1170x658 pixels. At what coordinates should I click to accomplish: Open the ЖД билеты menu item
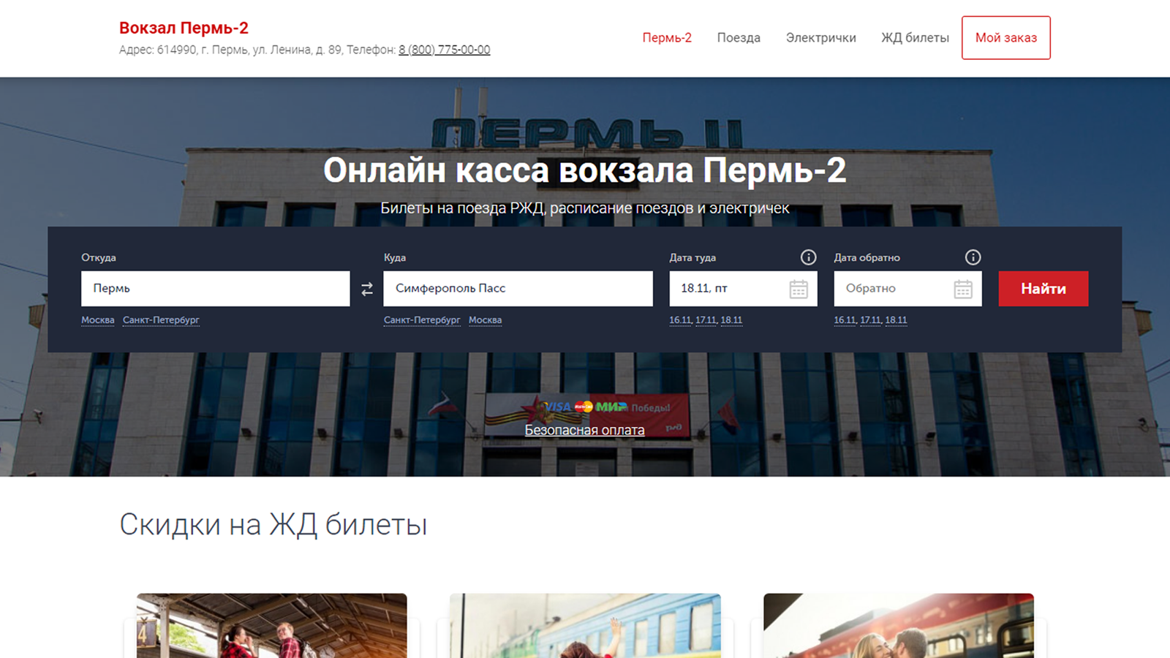point(915,38)
